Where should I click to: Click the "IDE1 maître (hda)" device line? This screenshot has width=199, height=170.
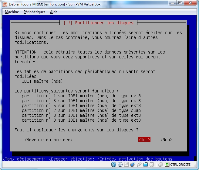pyautogui.click(x=42, y=81)
